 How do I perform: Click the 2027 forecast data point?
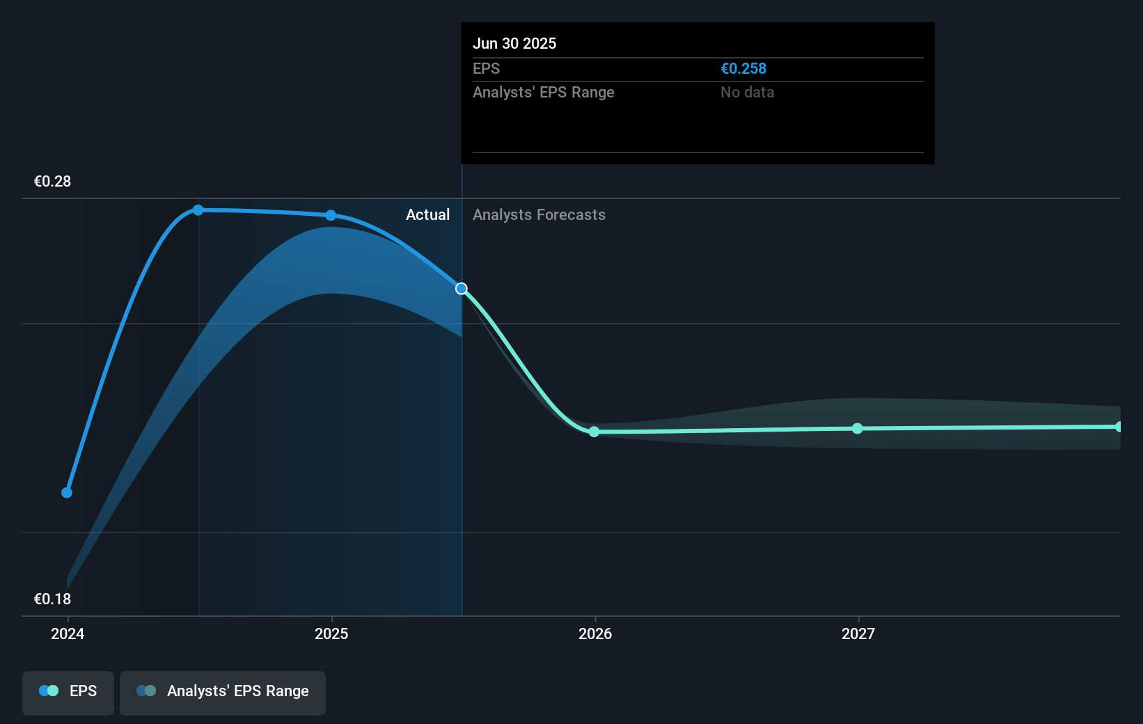point(858,429)
